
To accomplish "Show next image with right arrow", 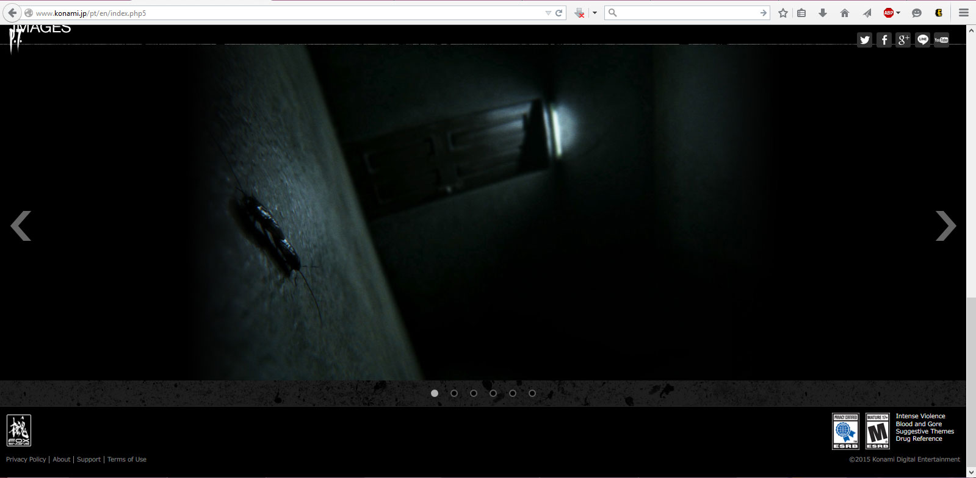I will (946, 226).
